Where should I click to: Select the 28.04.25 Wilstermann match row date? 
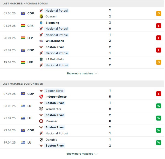click(x=10, y=38)
